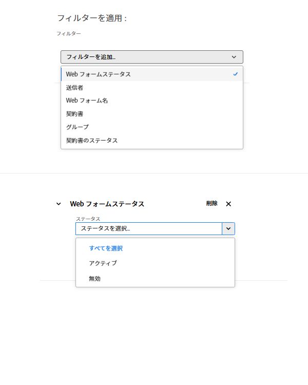
Task: Click the フィルターを適用 heading text
Action: point(92,18)
